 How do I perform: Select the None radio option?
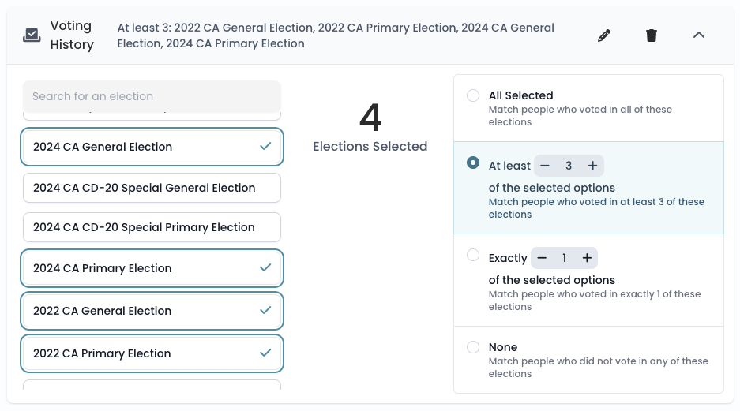point(473,347)
